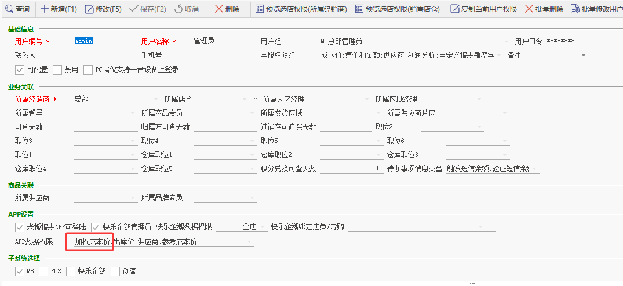Click the 批量删除 batch delete icon

530,9
